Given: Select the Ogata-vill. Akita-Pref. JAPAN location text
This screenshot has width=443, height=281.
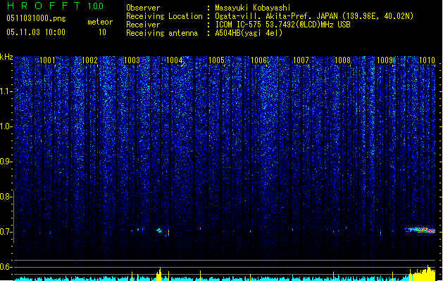Looking at the screenshot, I should point(314,16).
